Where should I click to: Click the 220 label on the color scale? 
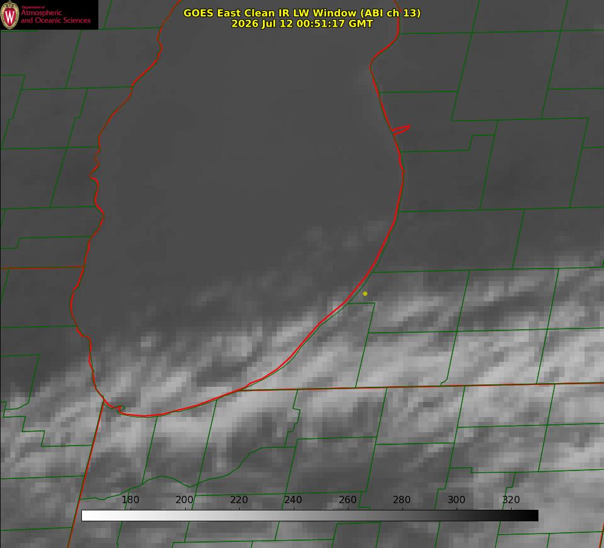239,500
